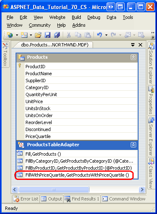Image resolution: width=157 pixels, height=214 pixels.
Task: Collapse the ProductsTableAdapter section
Action: (133, 145)
